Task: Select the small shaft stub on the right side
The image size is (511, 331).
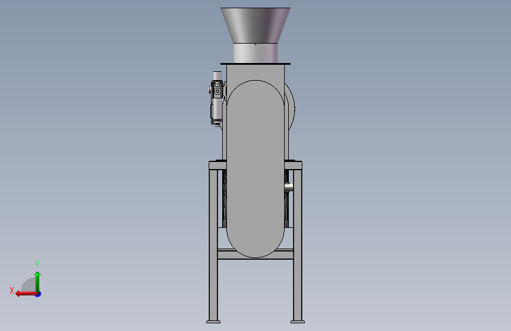Action: coord(289,187)
